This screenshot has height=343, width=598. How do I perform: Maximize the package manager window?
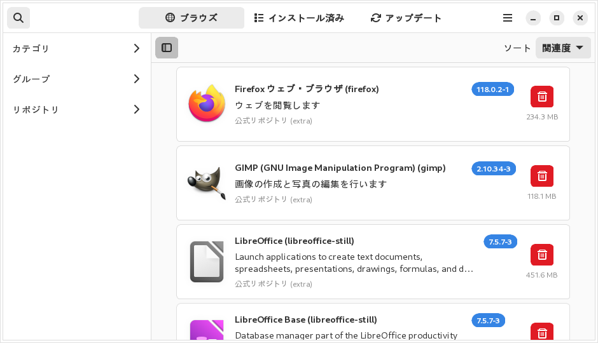[x=557, y=18]
